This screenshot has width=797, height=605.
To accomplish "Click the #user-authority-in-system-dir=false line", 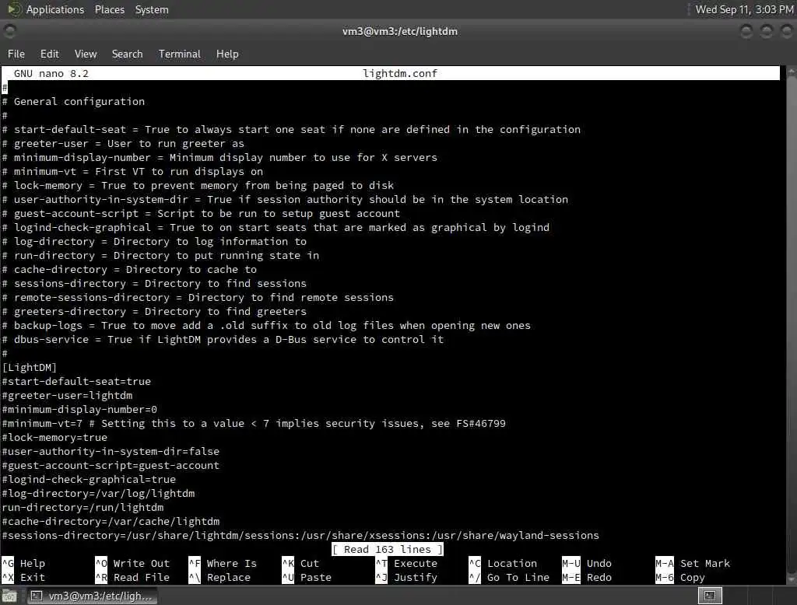I will click(111, 451).
